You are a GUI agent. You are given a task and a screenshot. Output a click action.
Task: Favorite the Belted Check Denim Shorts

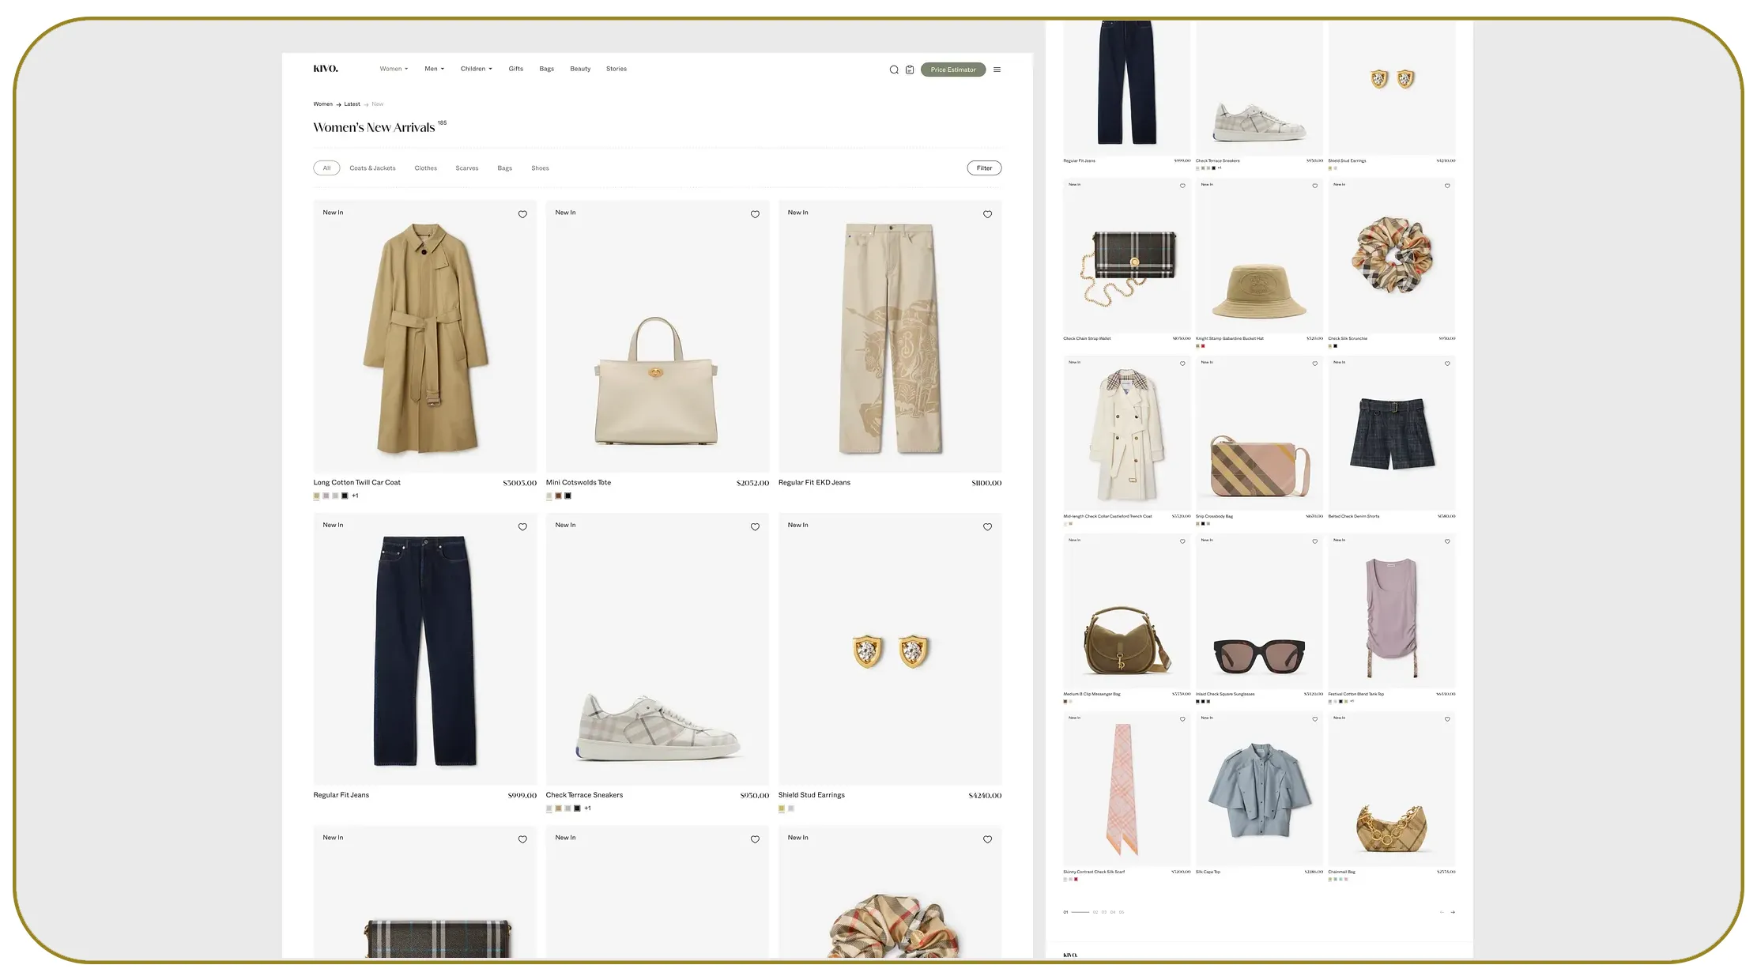pyautogui.click(x=1447, y=364)
